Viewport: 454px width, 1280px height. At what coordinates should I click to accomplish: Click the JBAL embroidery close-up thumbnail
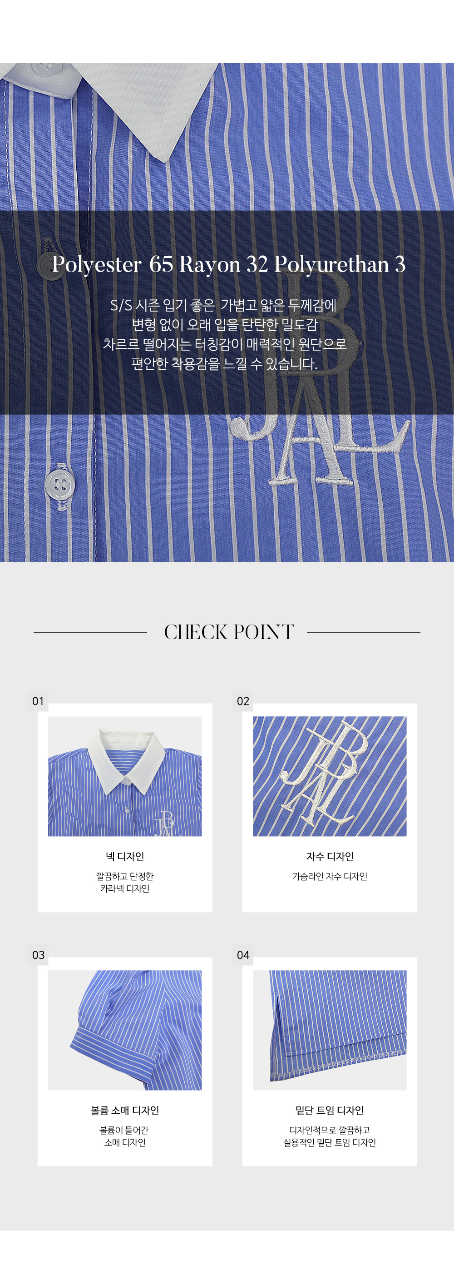[329, 776]
